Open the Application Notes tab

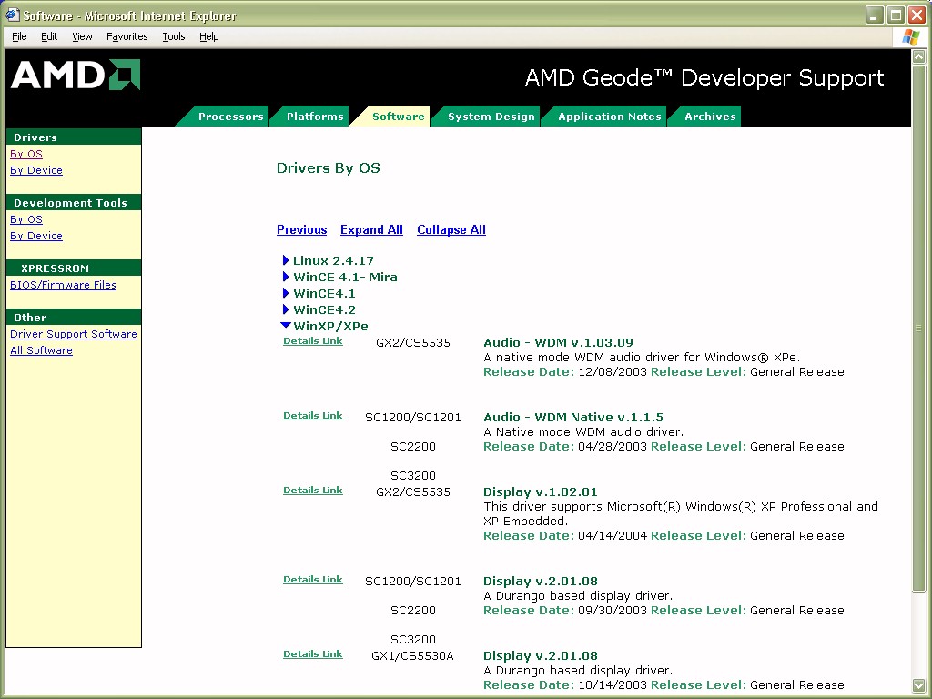(x=609, y=116)
